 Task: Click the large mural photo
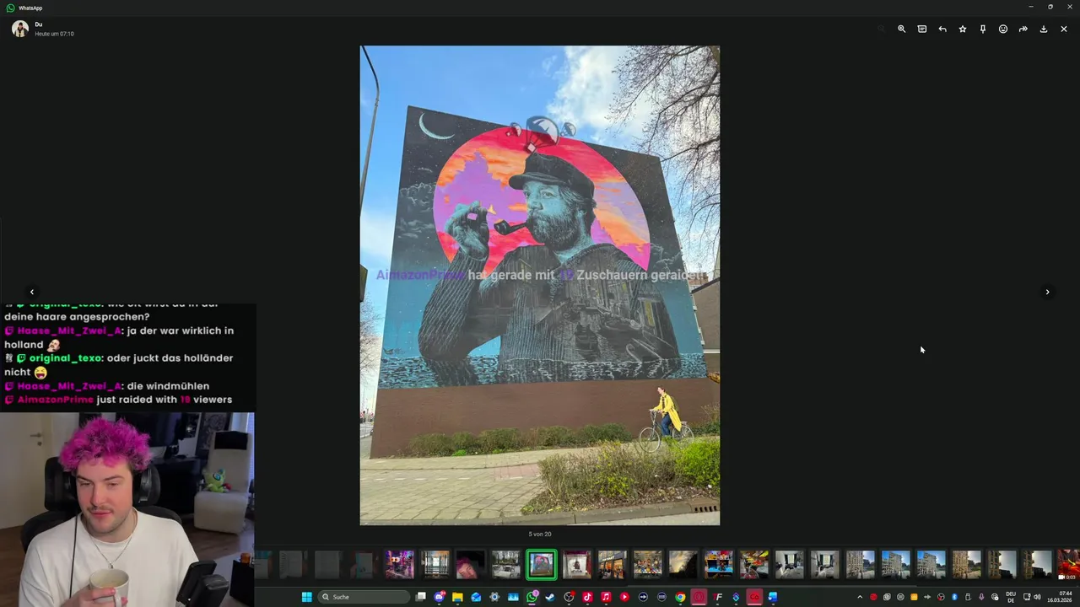tap(540, 285)
